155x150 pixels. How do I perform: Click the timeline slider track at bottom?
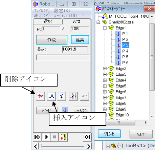[x=63, y=146]
